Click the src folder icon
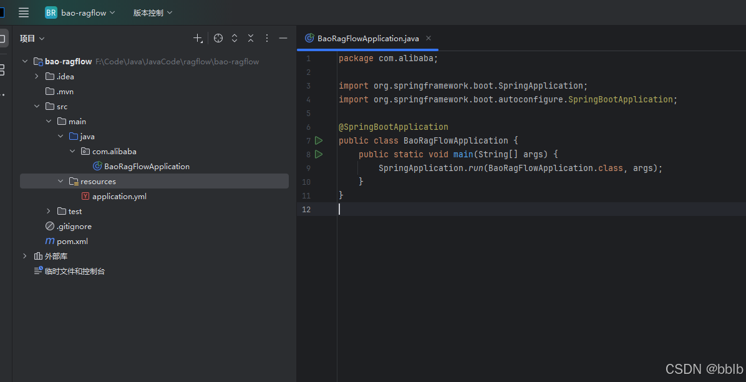 (x=49, y=106)
